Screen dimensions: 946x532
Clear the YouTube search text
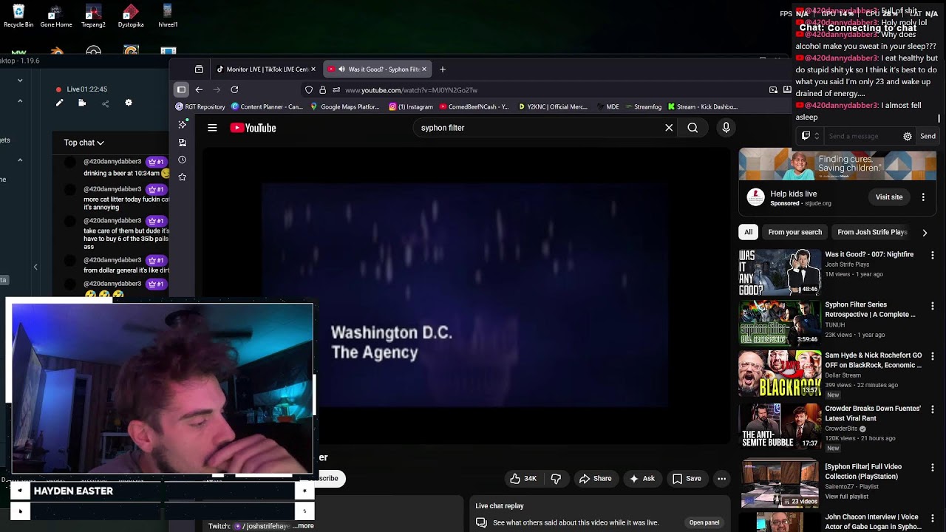pos(669,128)
